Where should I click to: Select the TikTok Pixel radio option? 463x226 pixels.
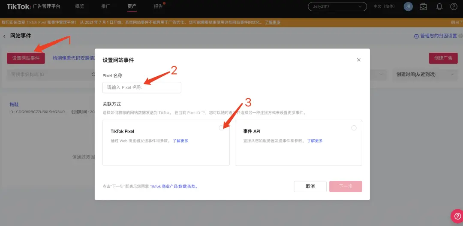click(221, 128)
